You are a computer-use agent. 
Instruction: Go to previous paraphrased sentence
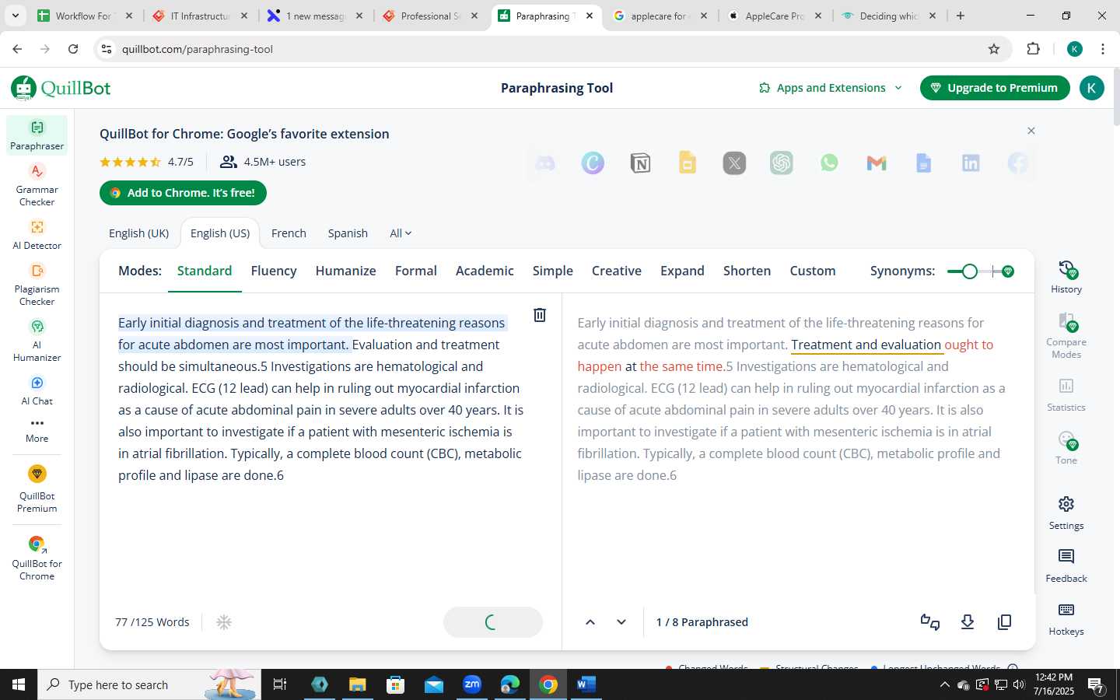[590, 622]
